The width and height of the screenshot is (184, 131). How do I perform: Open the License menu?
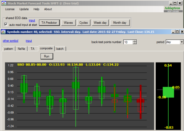click(x=10, y=9)
